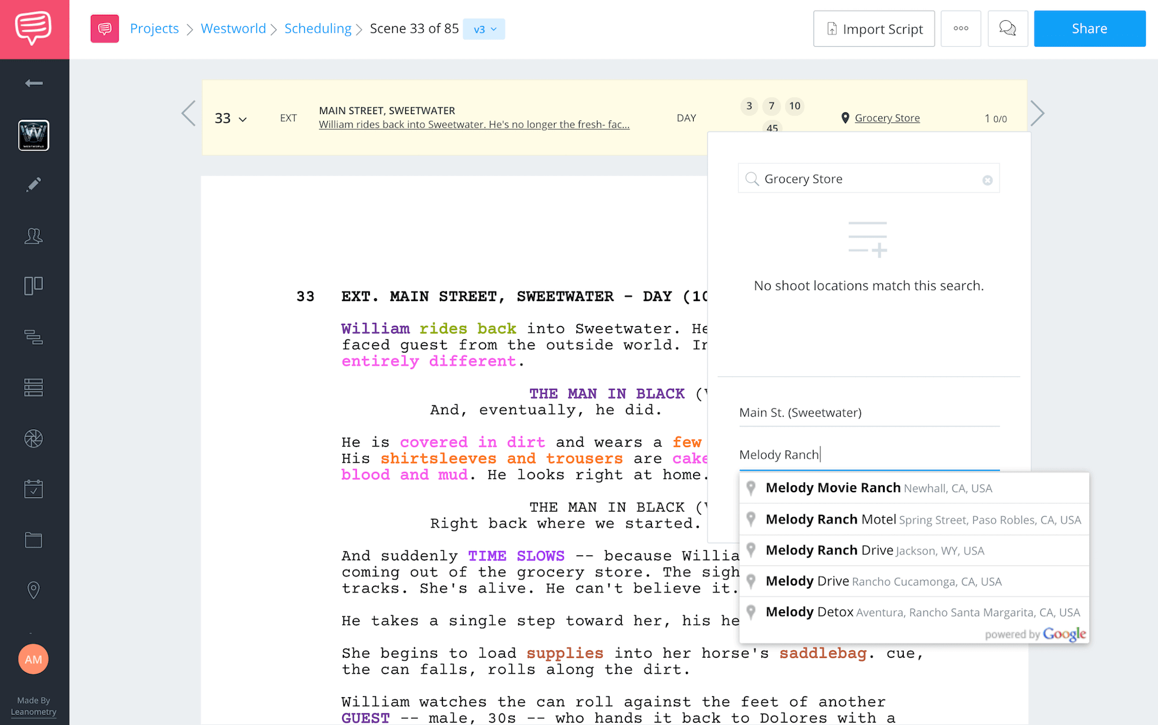The width and height of the screenshot is (1158, 725).
Task: Click the Leanometry link in sidebar
Action: point(34,712)
